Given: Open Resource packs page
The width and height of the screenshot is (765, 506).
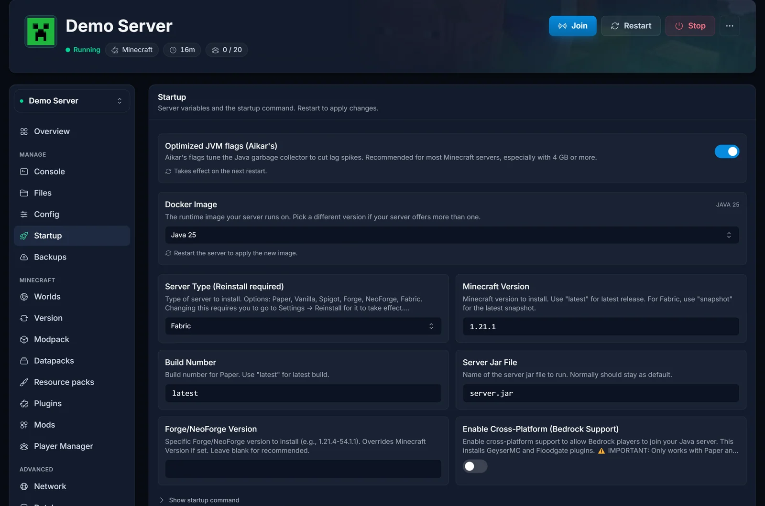Looking at the screenshot, I should [x=72, y=382].
